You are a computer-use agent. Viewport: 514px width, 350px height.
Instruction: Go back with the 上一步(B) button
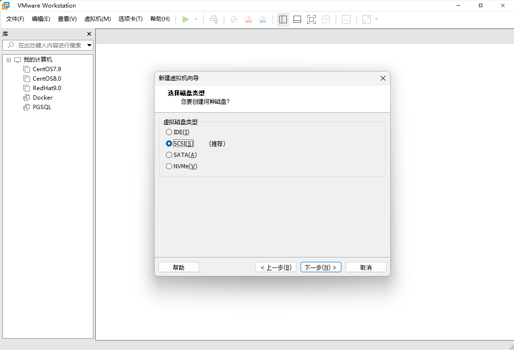(x=276, y=267)
